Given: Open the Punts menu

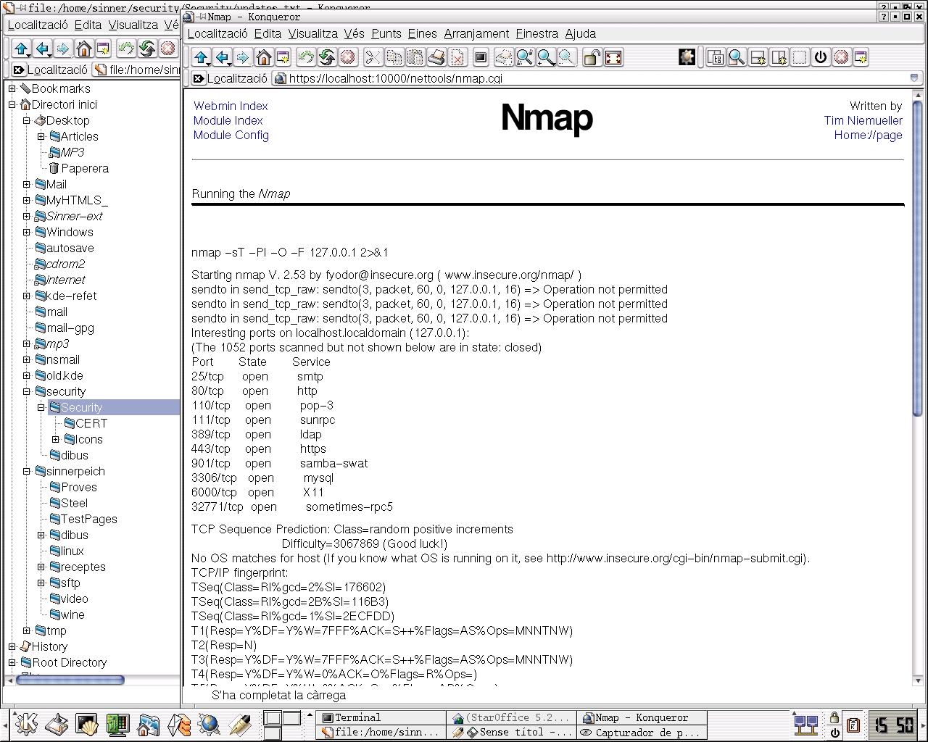Looking at the screenshot, I should click(x=386, y=33).
